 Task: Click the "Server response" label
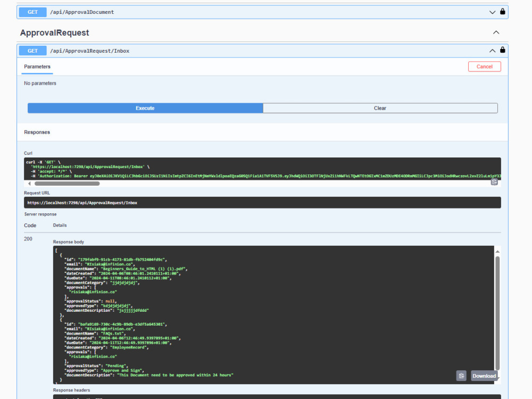tap(40, 214)
